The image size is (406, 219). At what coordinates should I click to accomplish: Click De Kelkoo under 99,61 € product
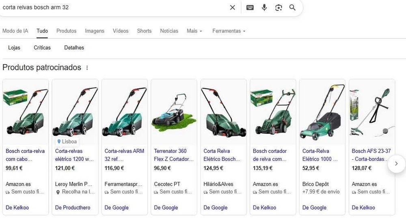tap(17, 208)
